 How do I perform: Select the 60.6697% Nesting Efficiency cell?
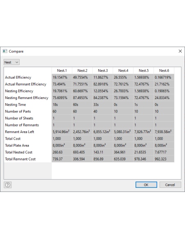pos(82,91)
